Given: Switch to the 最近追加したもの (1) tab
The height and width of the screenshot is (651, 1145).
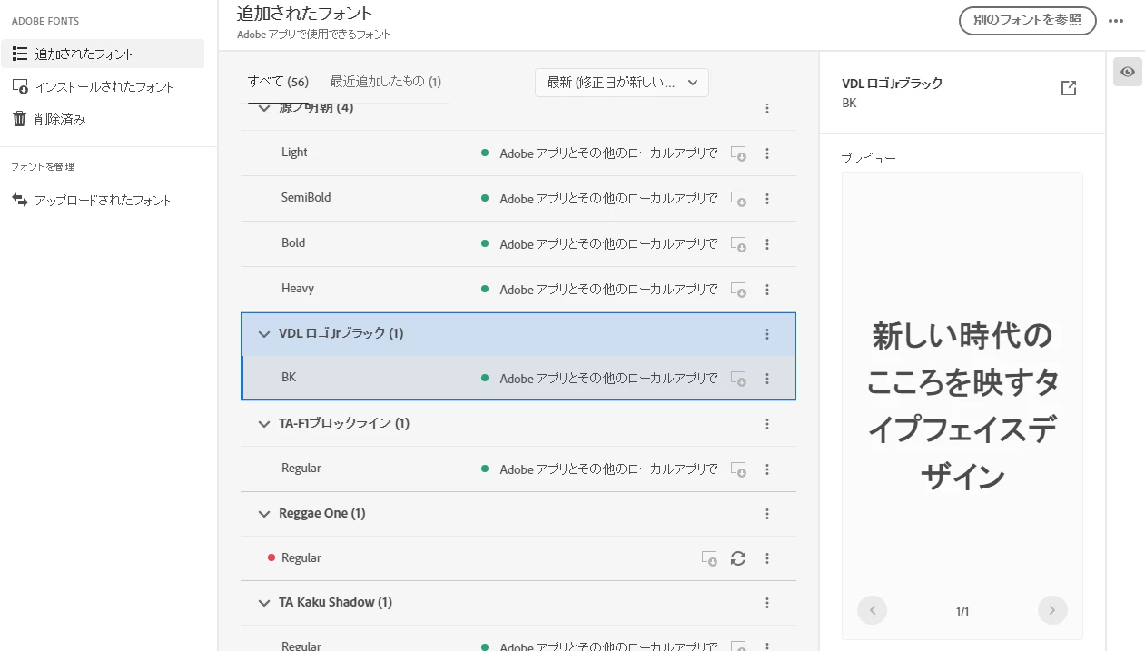Looking at the screenshot, I should point(386,82).
